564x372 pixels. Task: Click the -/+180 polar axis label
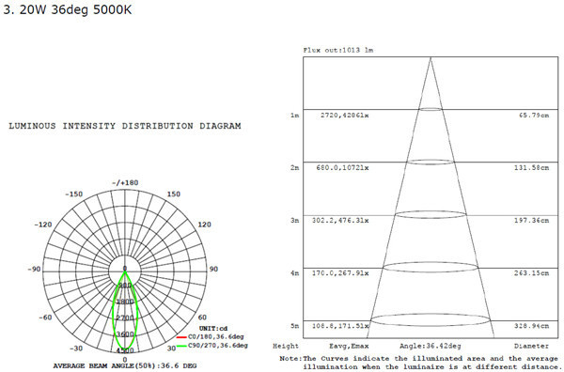tap(125, 182)
